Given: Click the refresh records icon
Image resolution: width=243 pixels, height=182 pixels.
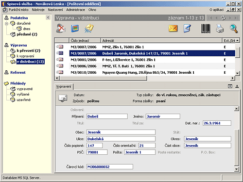Looking at the screenshot, I should click(x=223, y=18).
